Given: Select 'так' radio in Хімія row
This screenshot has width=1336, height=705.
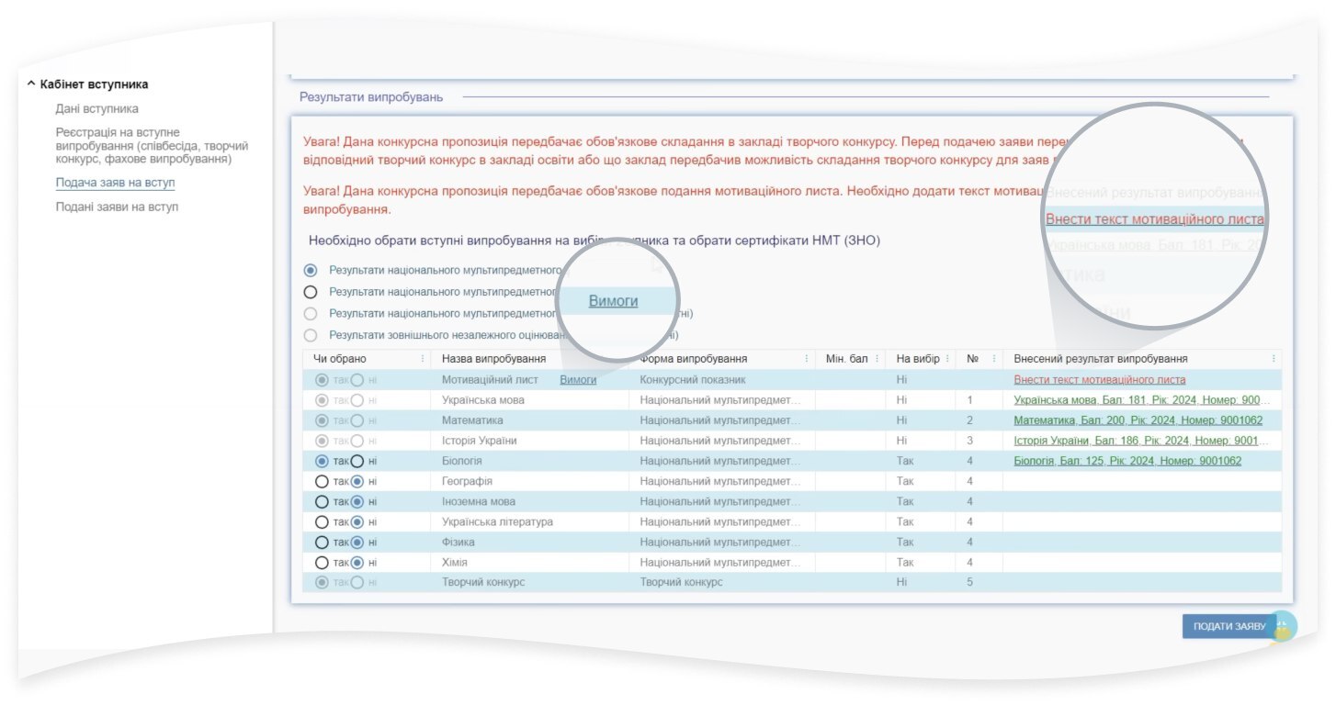Looking at the screenshot, I should click(322, 562).
